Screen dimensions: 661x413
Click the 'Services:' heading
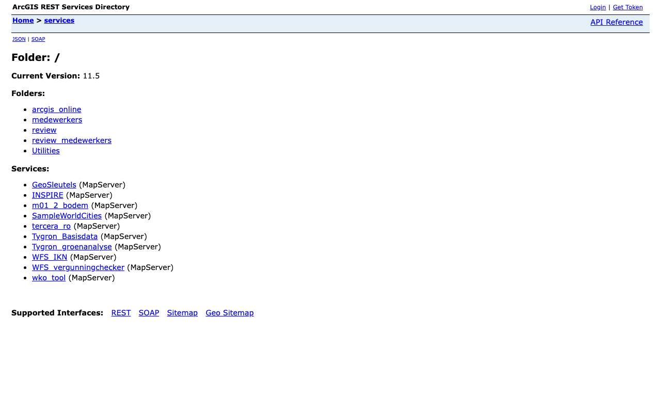pos(30,169)
